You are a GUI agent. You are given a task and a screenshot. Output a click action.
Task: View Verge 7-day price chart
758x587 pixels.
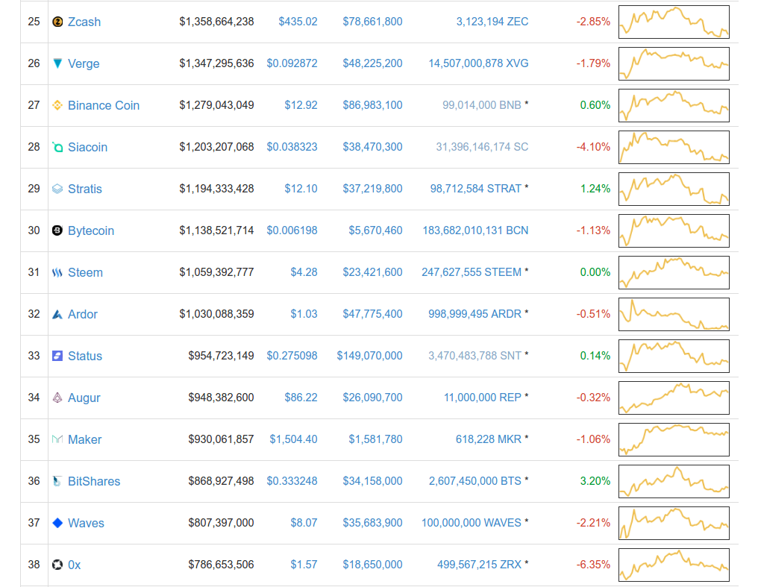coord(674,63)
